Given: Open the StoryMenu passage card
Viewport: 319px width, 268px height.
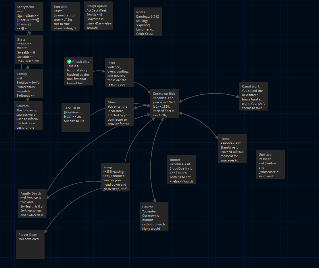Looking at the screenshot, I should pyautogui.click(x=29, y=17).
